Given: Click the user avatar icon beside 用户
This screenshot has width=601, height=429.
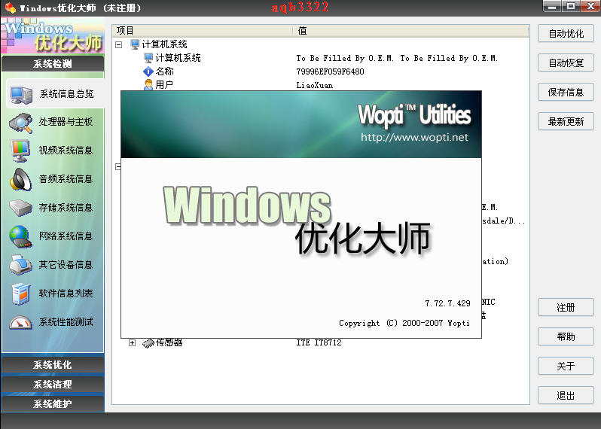Looking at the screenshot, I should point(148,85).
